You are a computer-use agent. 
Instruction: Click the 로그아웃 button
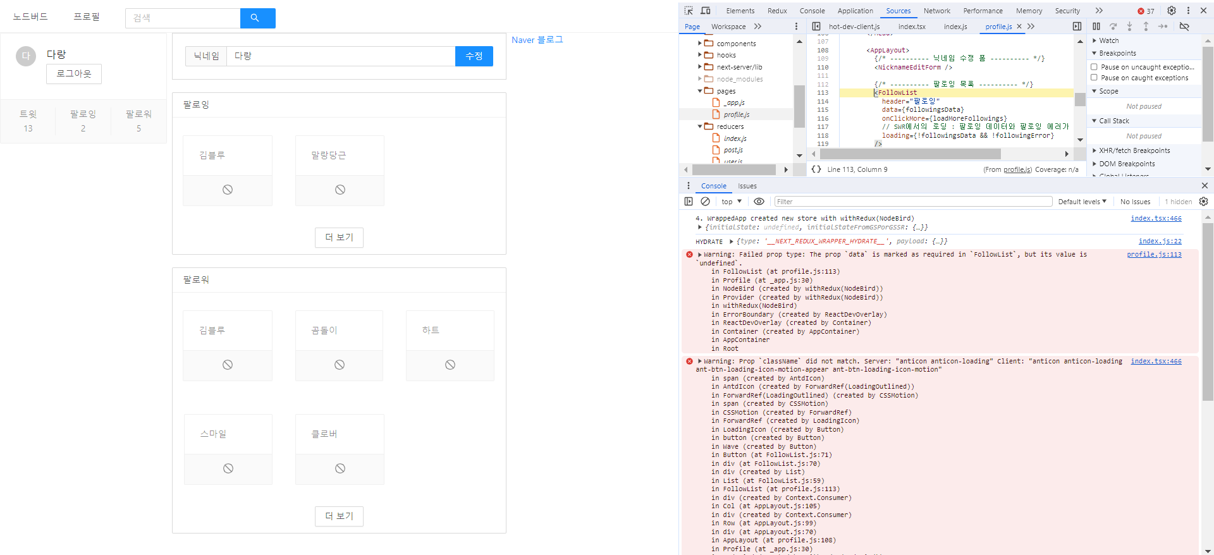point(74,73)
